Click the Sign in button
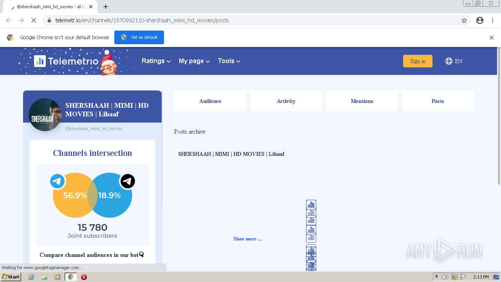Screen dimensions: 501x282 pos(418,61)
